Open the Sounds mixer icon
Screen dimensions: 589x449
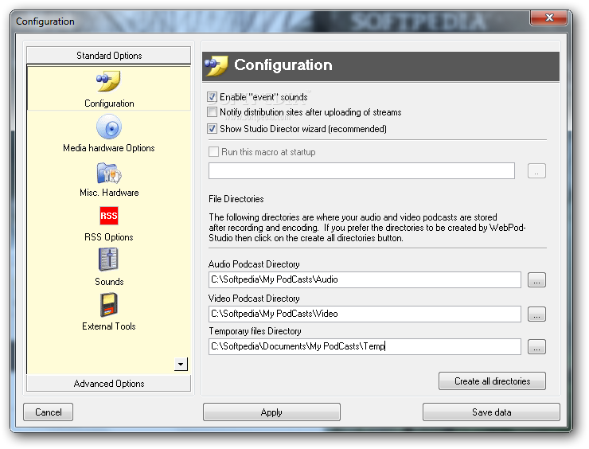(108, 260)
